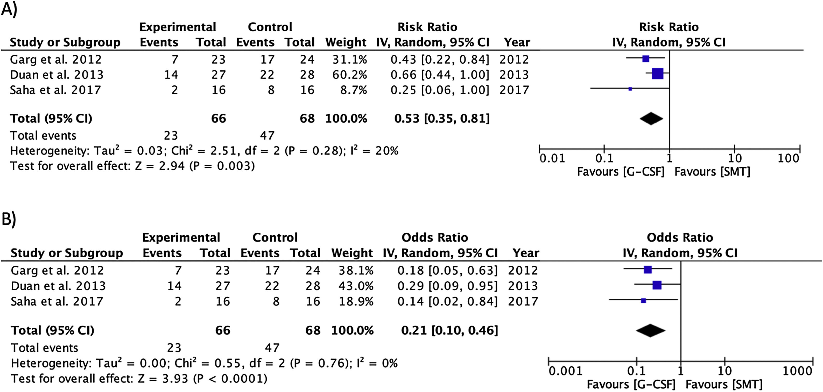Select the panel B) label
The image size is (823, 392).
click(9, 220)
